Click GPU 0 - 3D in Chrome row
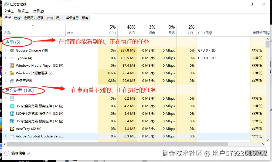 pyautogui.click(x=207, y=50)
